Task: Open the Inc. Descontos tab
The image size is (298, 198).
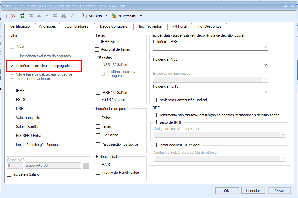Action: pyautogui.click(x=209, y=26)
